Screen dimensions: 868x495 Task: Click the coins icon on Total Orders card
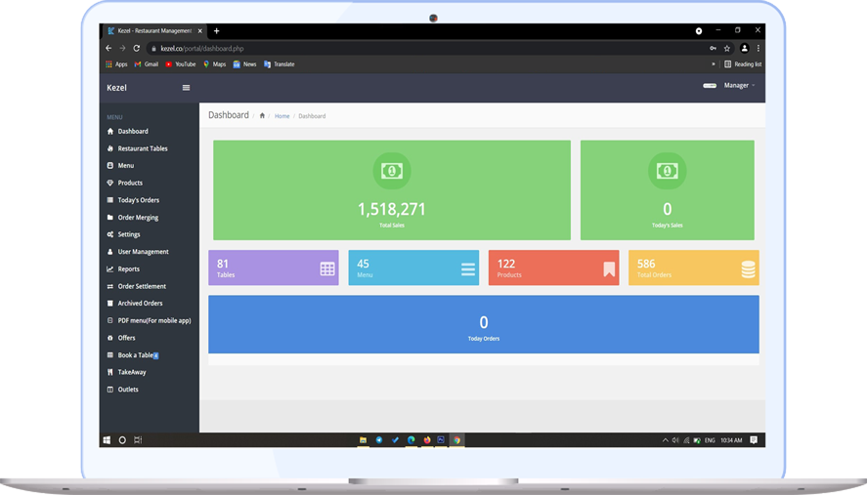pos(748,269)
